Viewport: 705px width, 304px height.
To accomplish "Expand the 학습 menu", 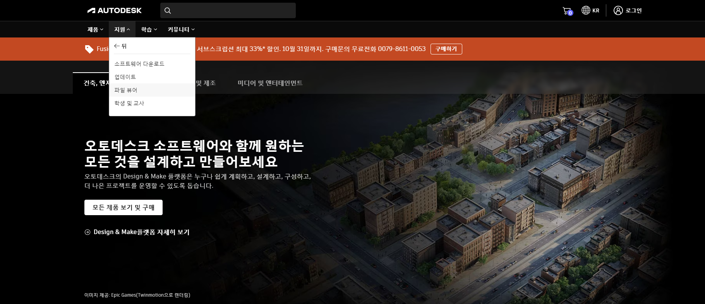I will (149, 29).
